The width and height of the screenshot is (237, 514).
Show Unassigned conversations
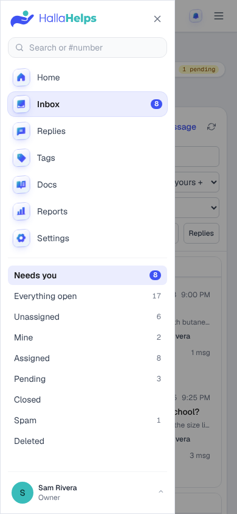click(x=88, y=317)
